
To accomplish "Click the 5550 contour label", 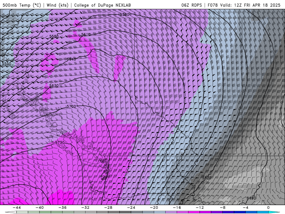I will tap(6, 63).
